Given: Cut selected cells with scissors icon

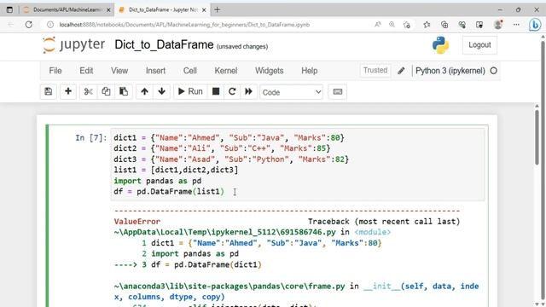Looking at the screenshot, I should coord(89,91).
